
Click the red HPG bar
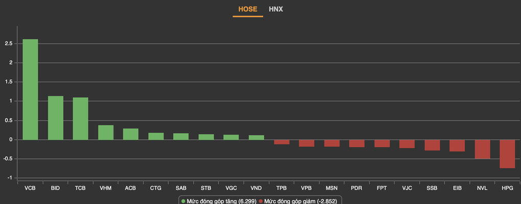pos(507,154)
